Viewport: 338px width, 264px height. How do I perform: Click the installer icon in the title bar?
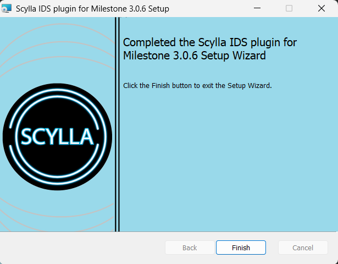pos(7,8)
